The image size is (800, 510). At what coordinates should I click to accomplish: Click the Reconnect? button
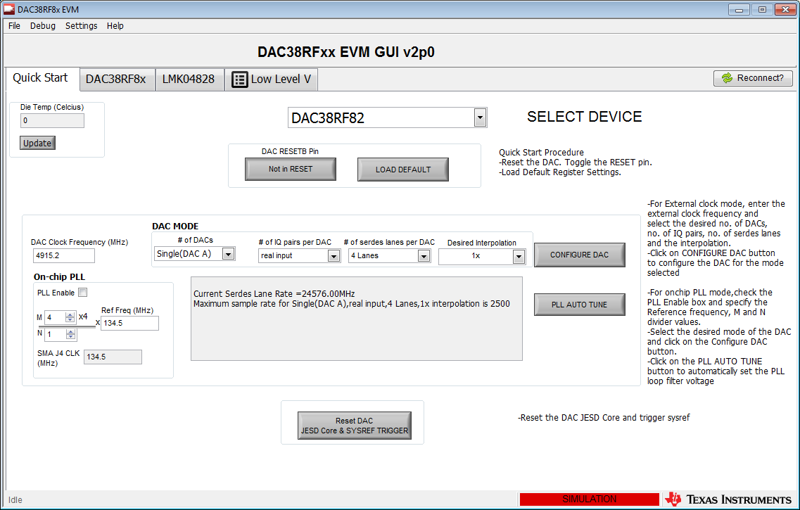753,78
